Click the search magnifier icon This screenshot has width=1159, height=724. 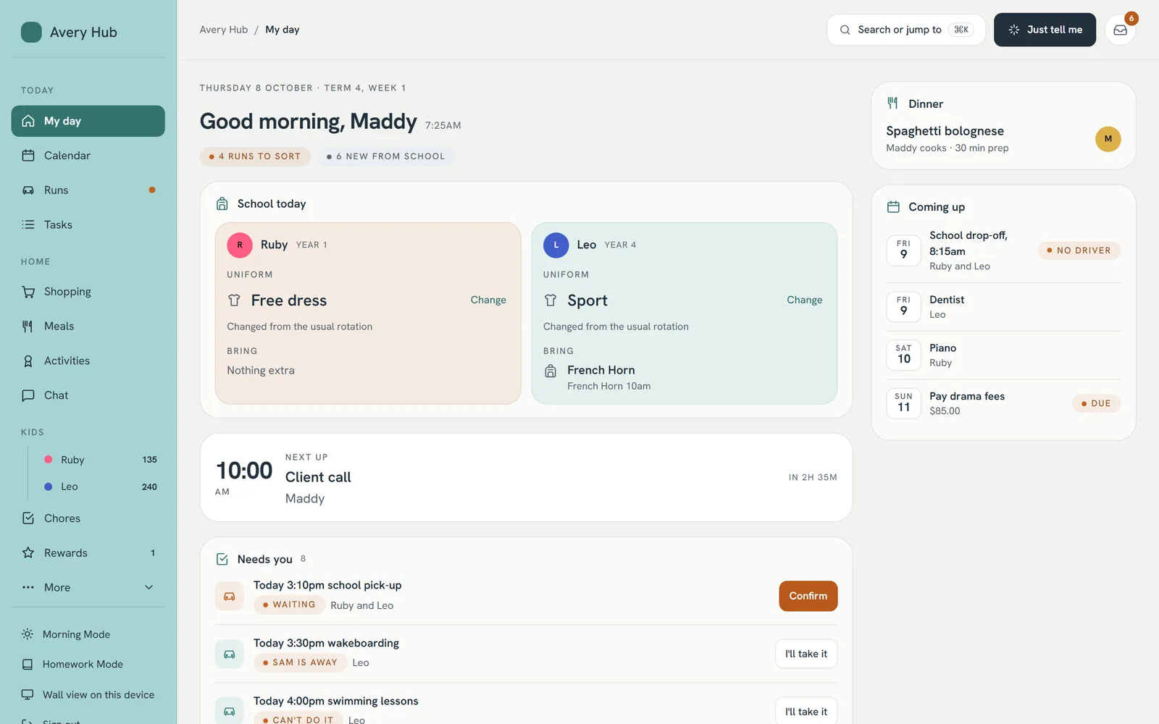pos(845,30)
